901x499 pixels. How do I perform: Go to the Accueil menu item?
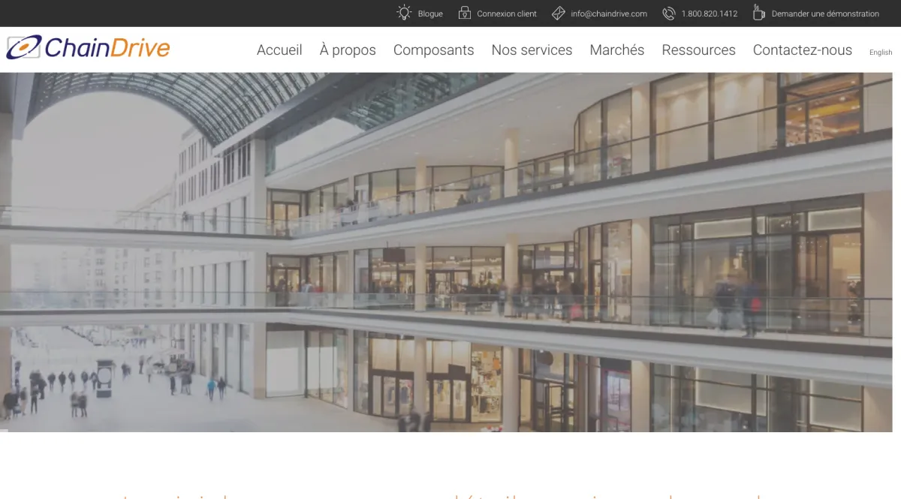click(279, 50)
